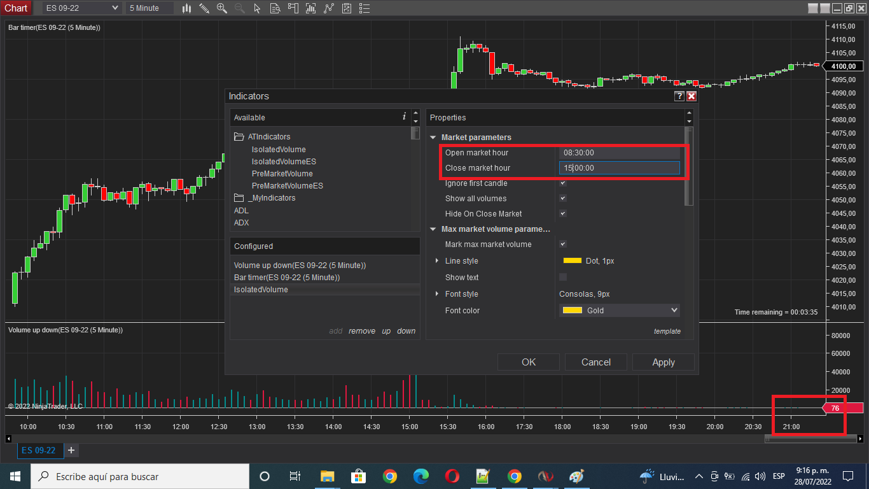
Task: Open the indicators bars icon in toolbar
Action: click(310, 8)
